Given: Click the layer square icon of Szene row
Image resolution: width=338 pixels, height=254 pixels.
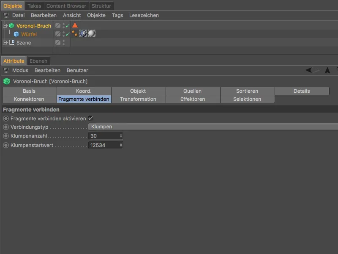Looking at the screenshot, I should point(58,42).
